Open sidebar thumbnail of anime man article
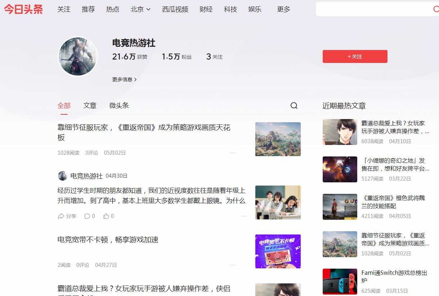This screenshot has width=439, height=296. 340,132
